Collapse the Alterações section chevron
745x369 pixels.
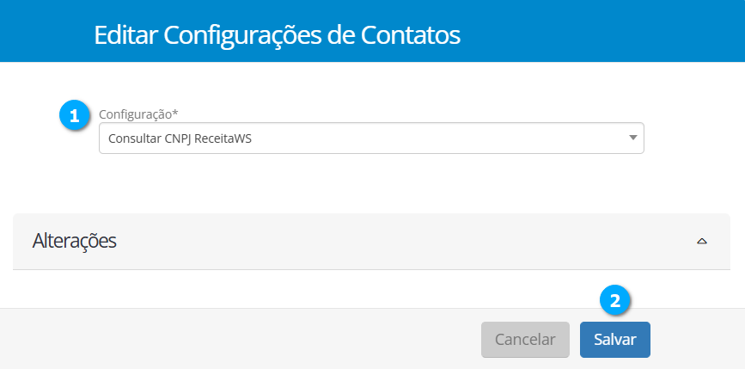click(701, 242)
